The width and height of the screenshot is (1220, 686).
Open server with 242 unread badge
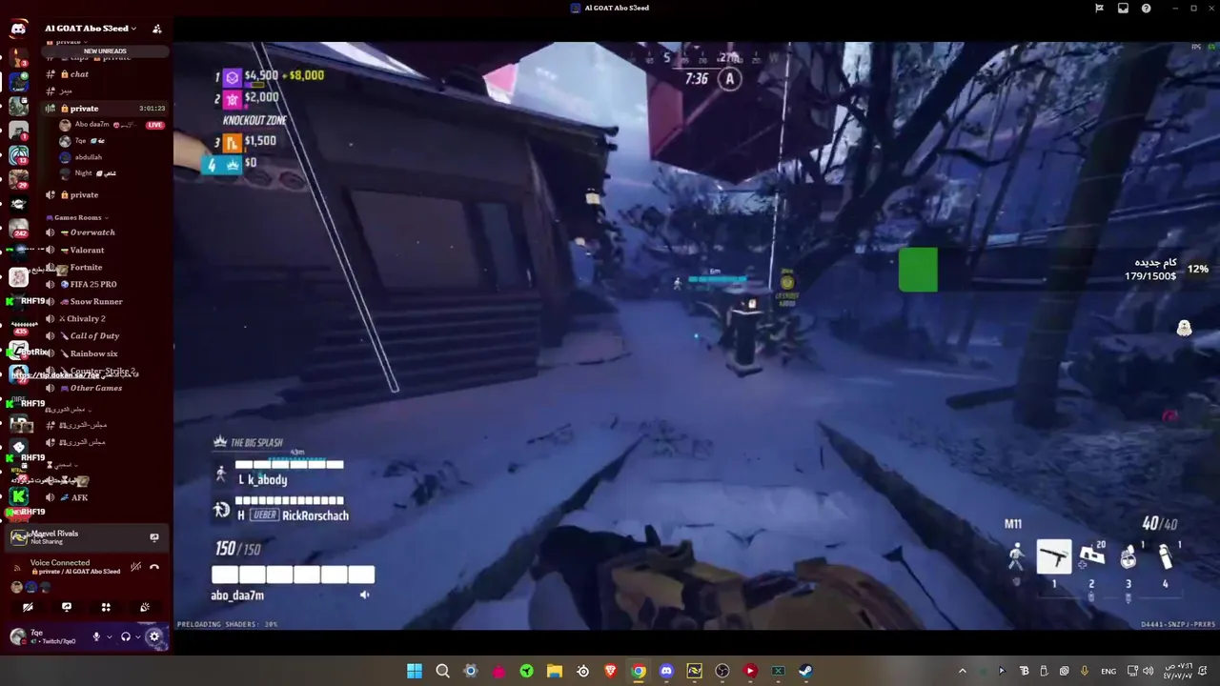click(19, 229)
